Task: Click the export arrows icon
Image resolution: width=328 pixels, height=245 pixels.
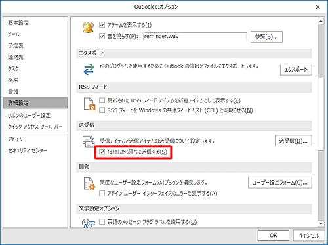Action: [x=89, y=69]
